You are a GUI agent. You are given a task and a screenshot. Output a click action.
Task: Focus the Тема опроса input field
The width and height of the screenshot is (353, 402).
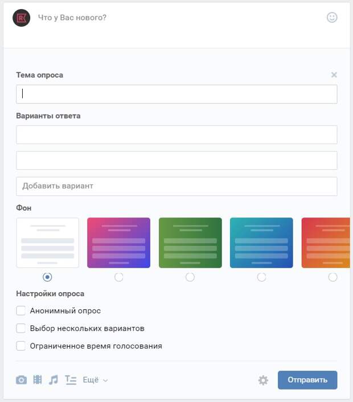[x=176, y=95]
